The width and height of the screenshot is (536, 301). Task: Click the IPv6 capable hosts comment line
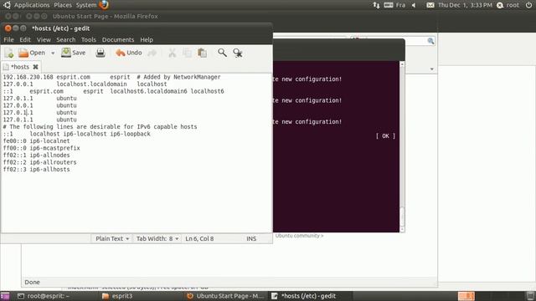[x=100, y=126]
